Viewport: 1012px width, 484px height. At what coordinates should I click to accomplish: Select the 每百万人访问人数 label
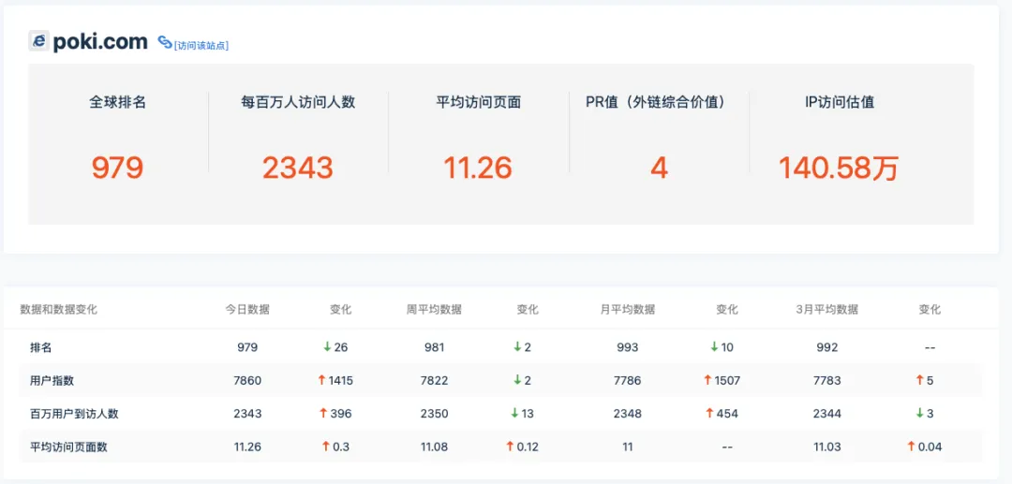coord(298,102)
